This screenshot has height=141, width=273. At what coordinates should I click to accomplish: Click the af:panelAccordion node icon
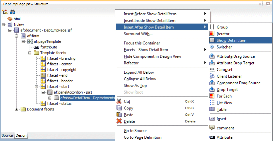[x=50, y=92]
